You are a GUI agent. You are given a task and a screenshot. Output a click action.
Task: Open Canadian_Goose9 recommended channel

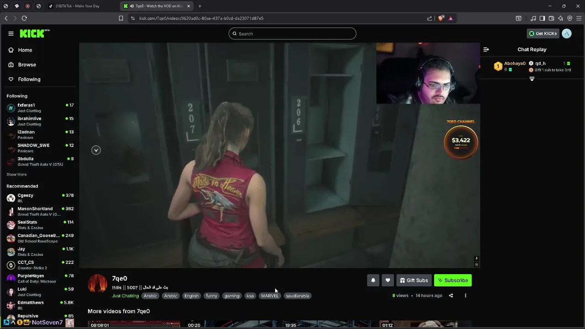pyautogui.click(x=40, y=238)
